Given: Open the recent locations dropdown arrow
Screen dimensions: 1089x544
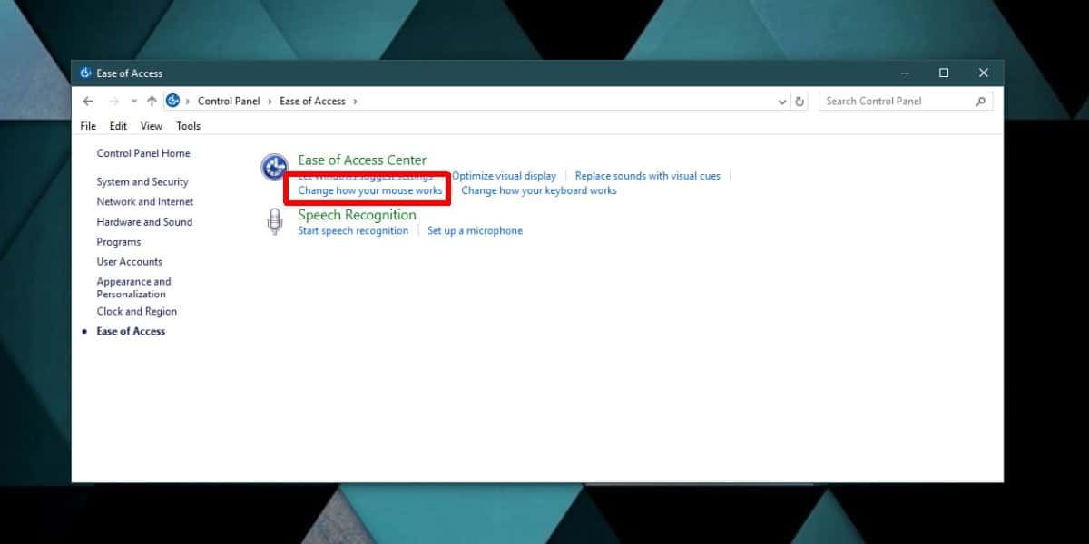Looking at the screenshot, I should point(134,102).
